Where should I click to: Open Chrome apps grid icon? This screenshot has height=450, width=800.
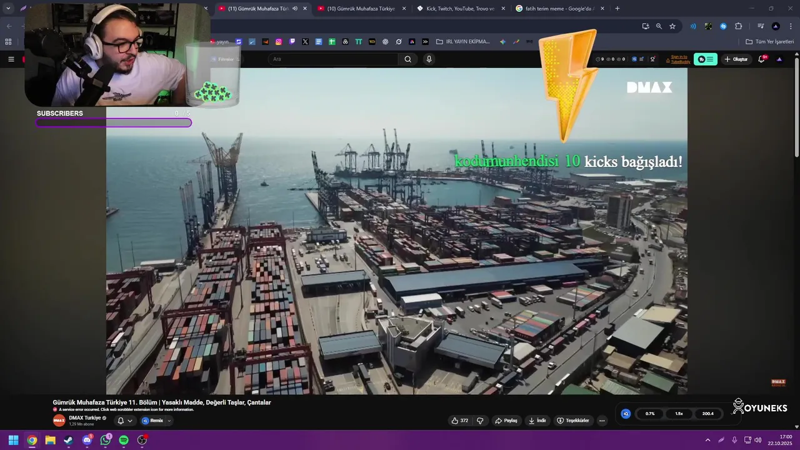coord(8,42)
